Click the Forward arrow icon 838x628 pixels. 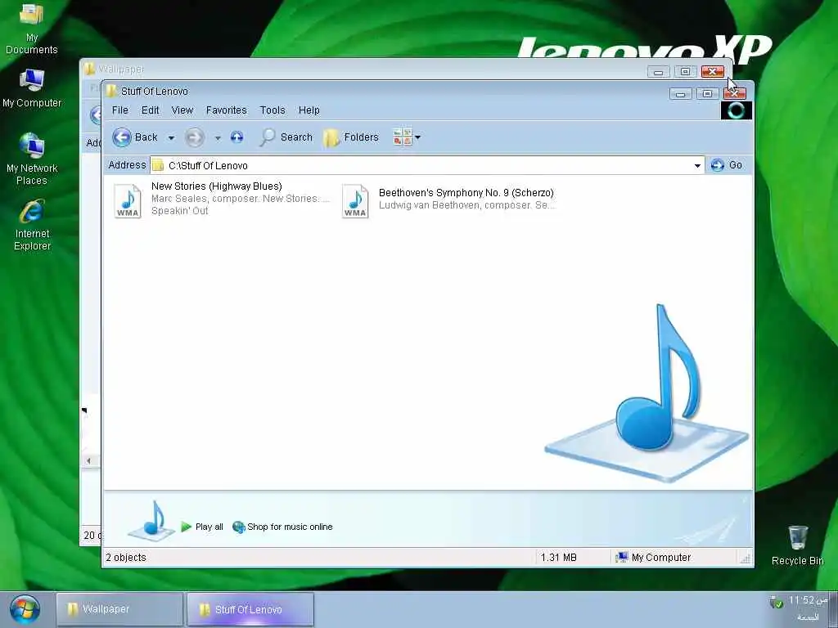195,137
